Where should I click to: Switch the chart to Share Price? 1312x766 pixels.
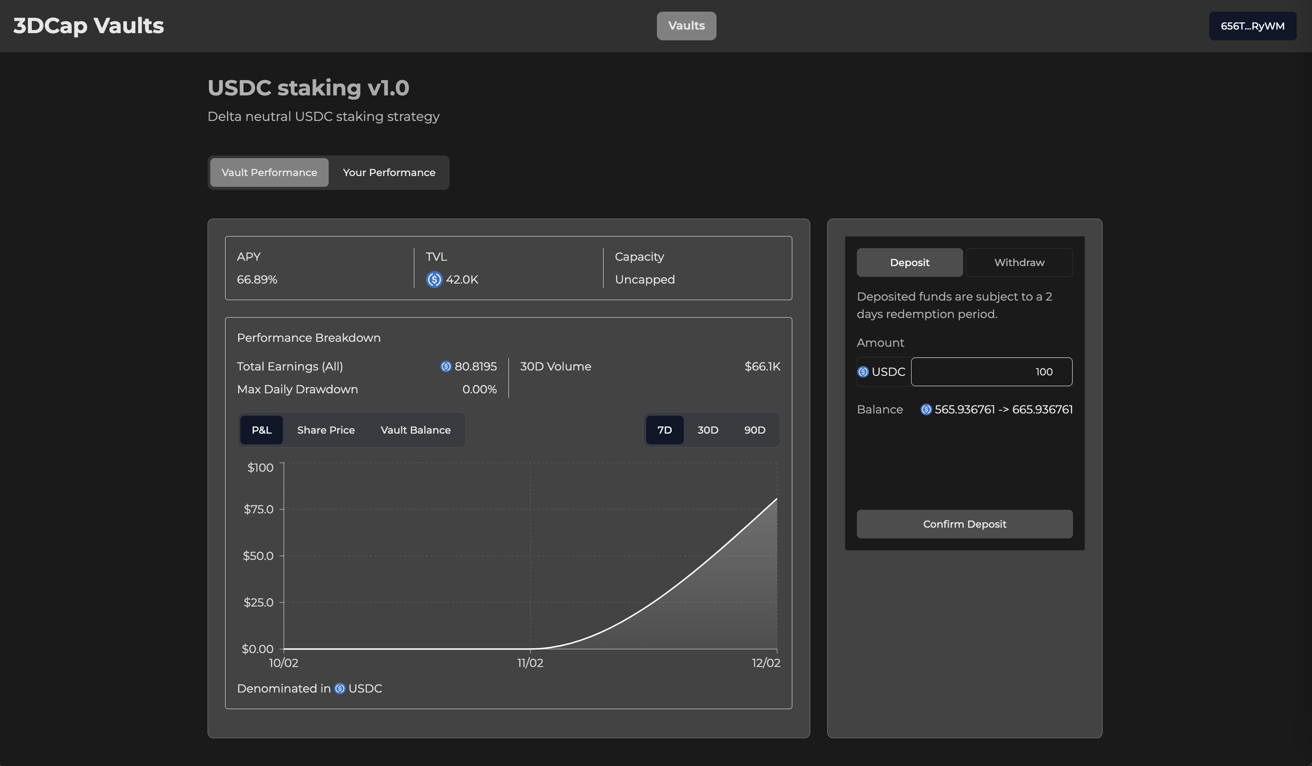(x=326, y=430)
